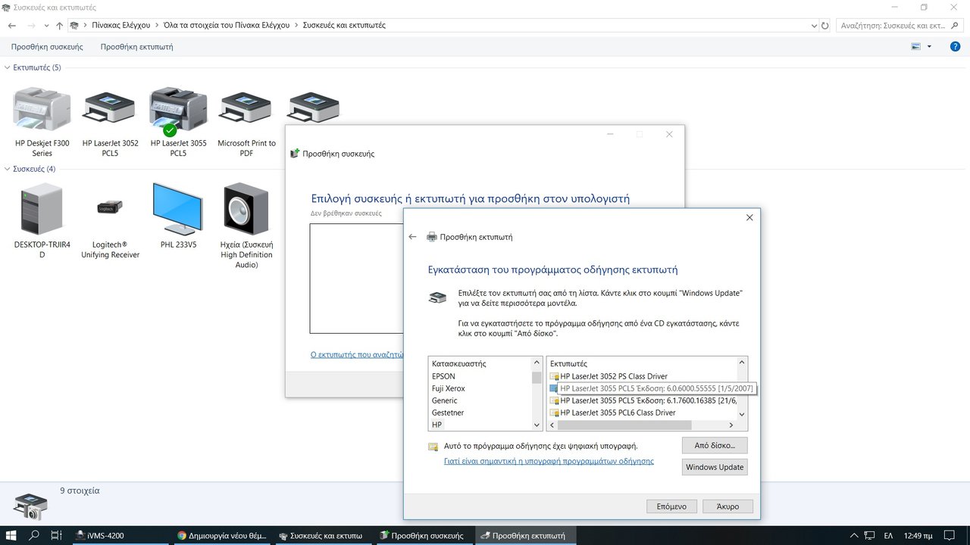Select the Logitech Unifying Receiver device
Screen dimensions: 970x545
click(x=110, y=226)
